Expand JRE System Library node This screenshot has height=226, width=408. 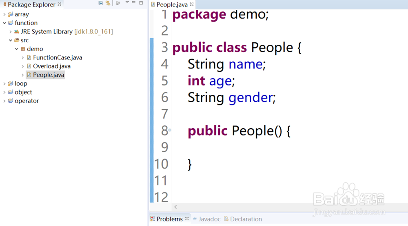(11, 32)
